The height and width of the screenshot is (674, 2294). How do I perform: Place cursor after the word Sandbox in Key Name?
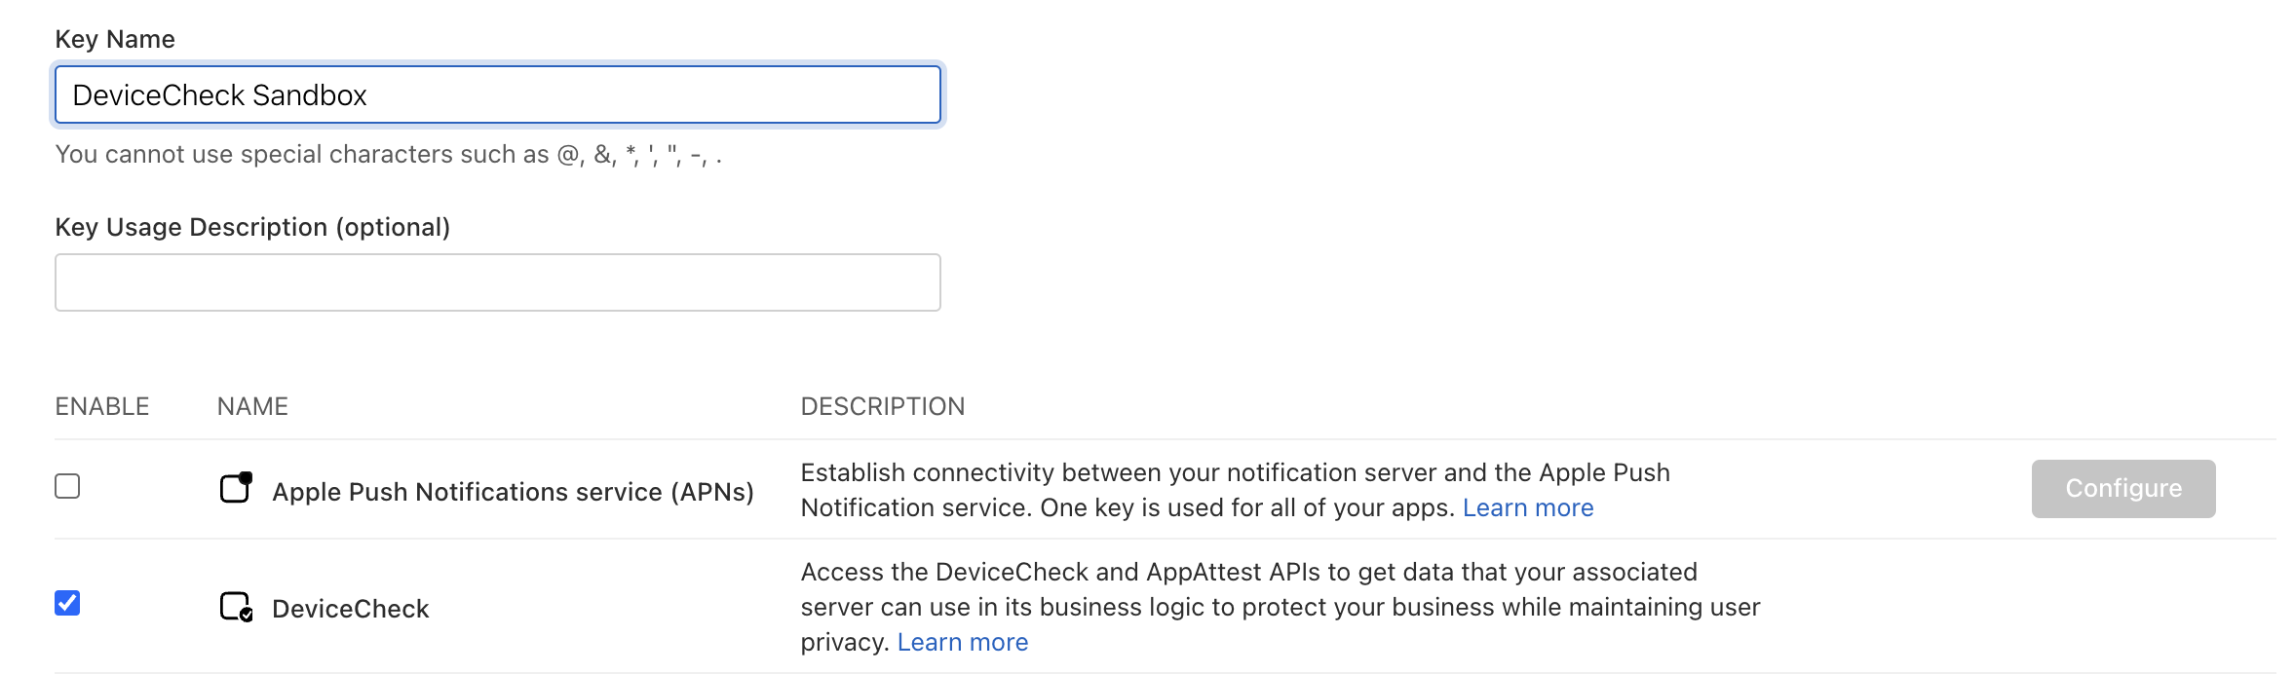click(368, 95)
